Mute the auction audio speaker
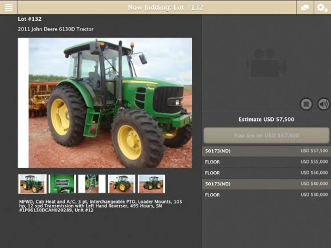Viewport: 331px width, 248px height. point(323,104)
